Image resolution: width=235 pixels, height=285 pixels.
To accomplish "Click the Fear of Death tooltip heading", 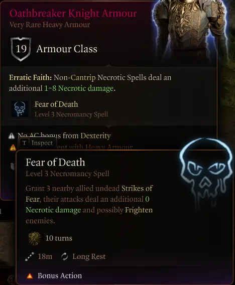I will [55, 162].
